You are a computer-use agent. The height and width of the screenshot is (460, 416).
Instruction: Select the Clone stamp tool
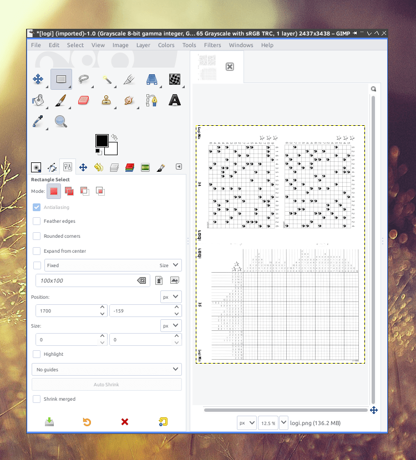click(x=106, y=100)
